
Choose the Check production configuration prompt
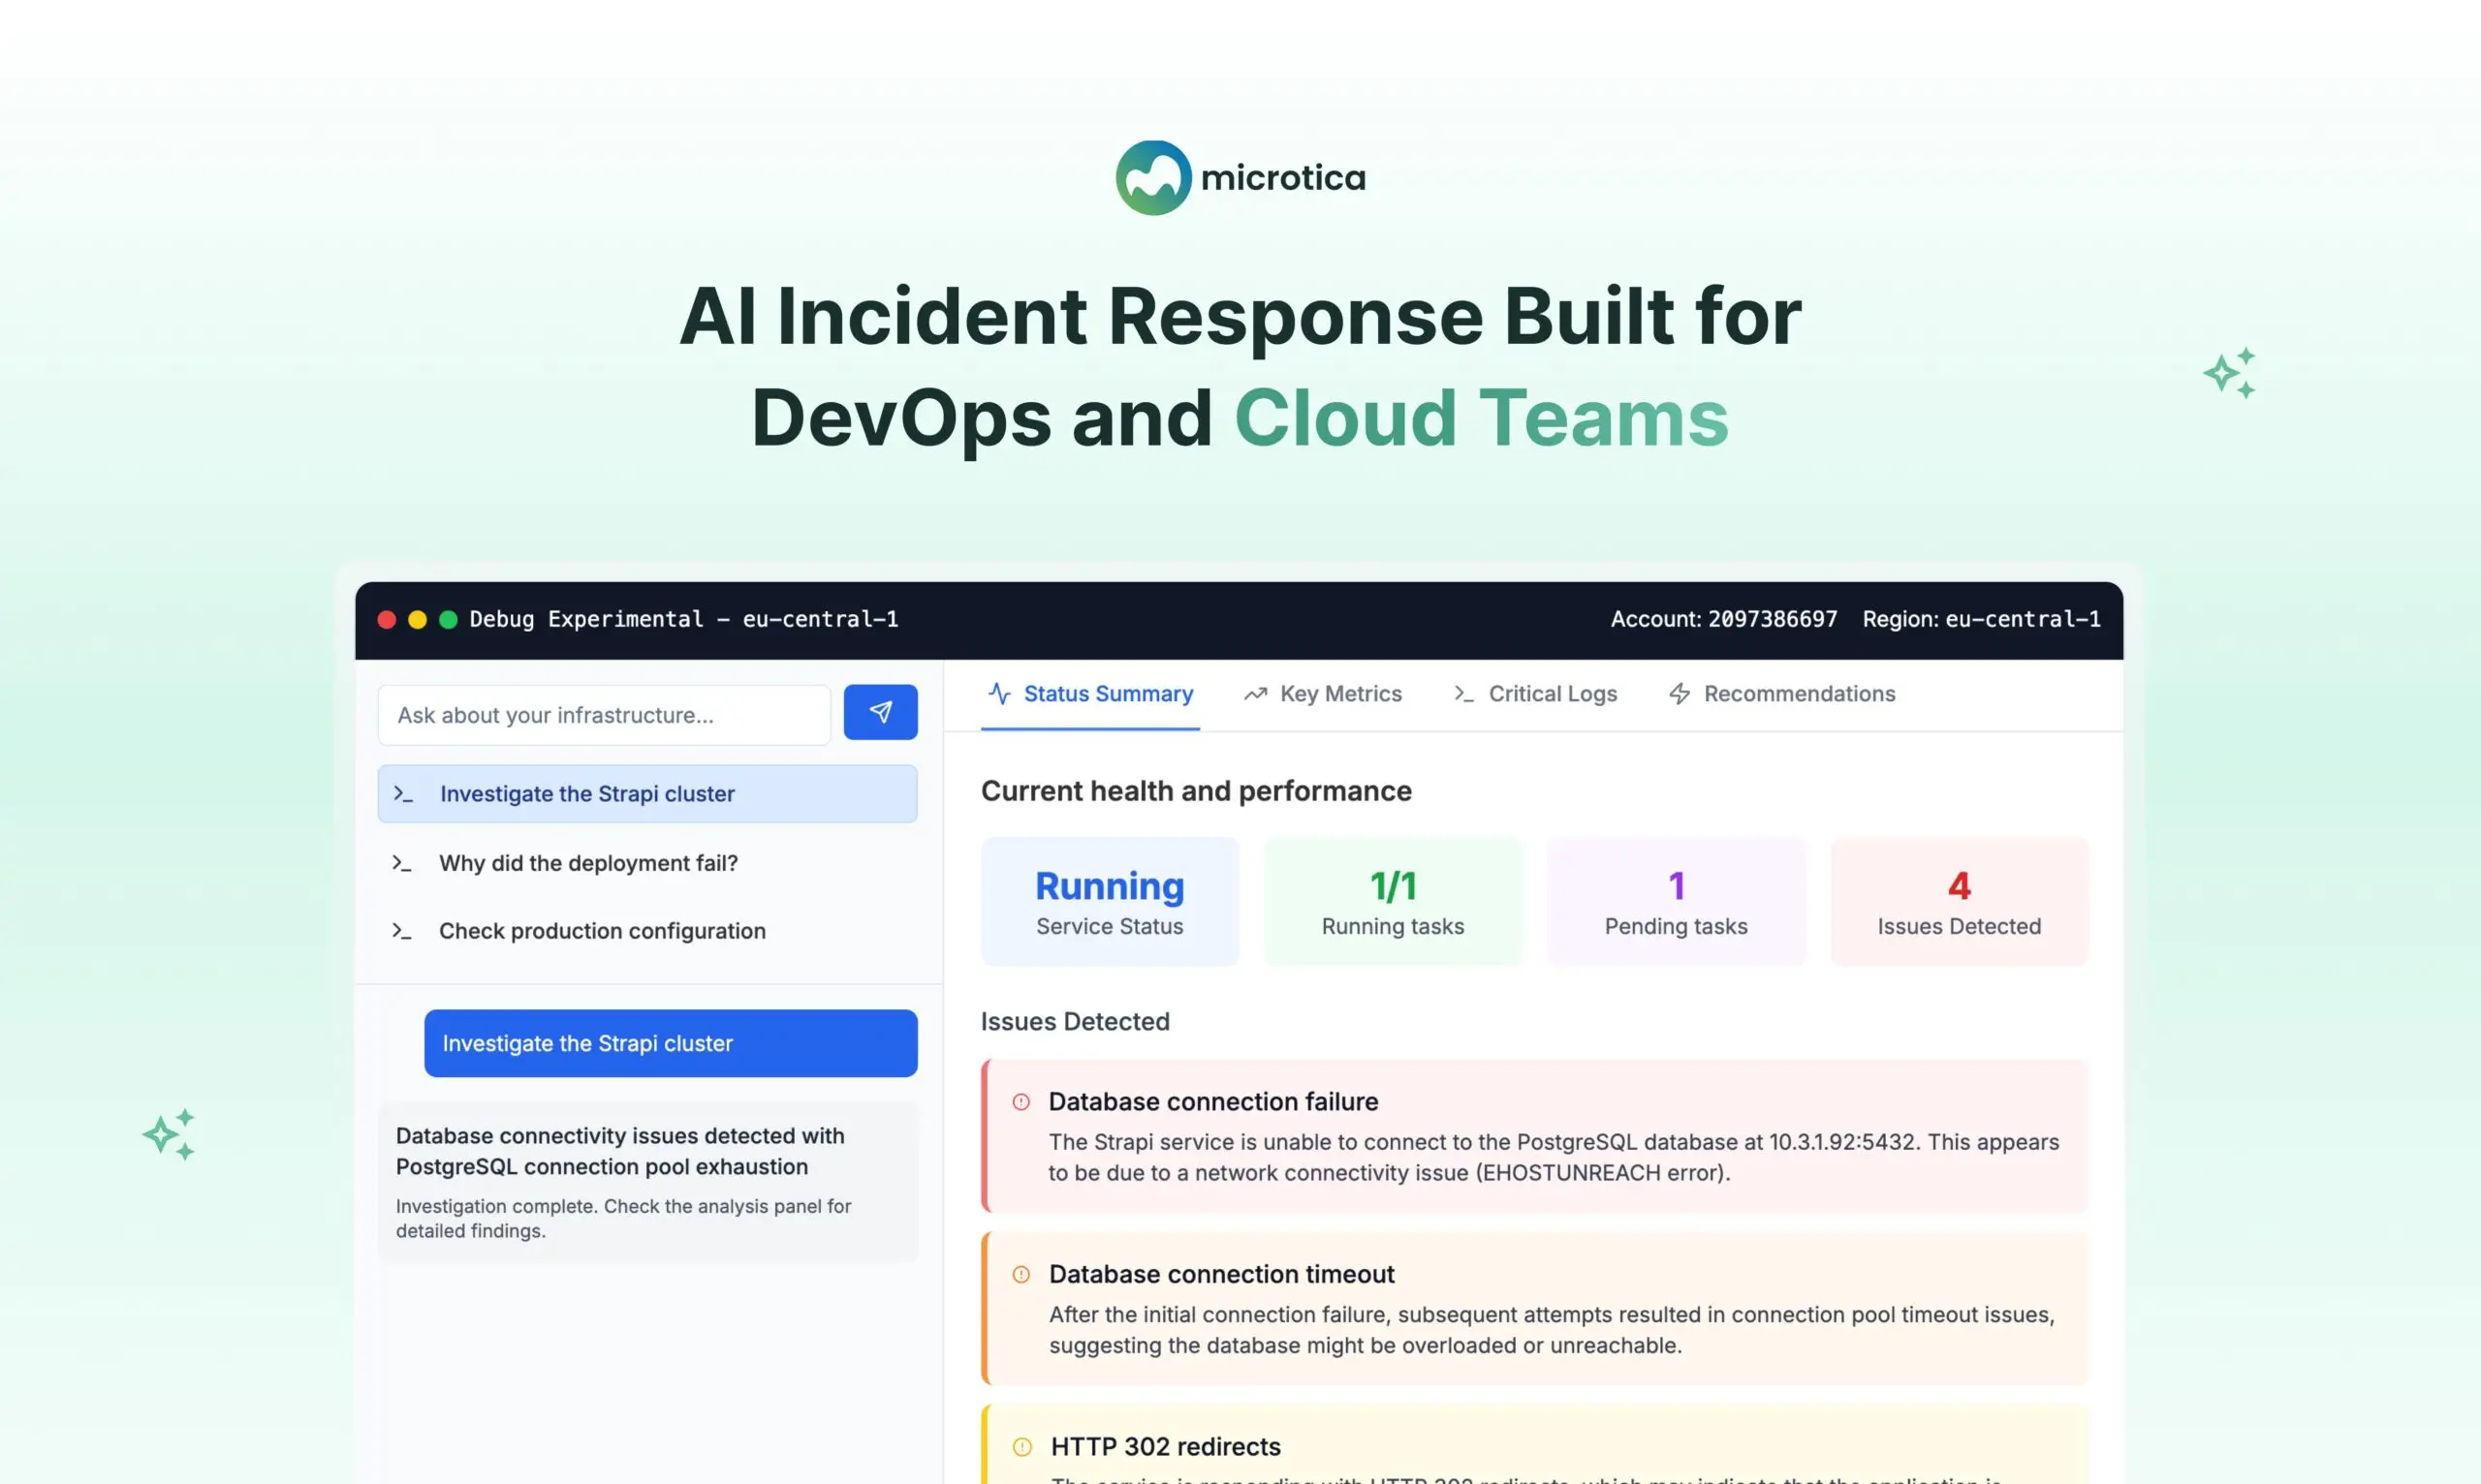(x=601, y=930)
